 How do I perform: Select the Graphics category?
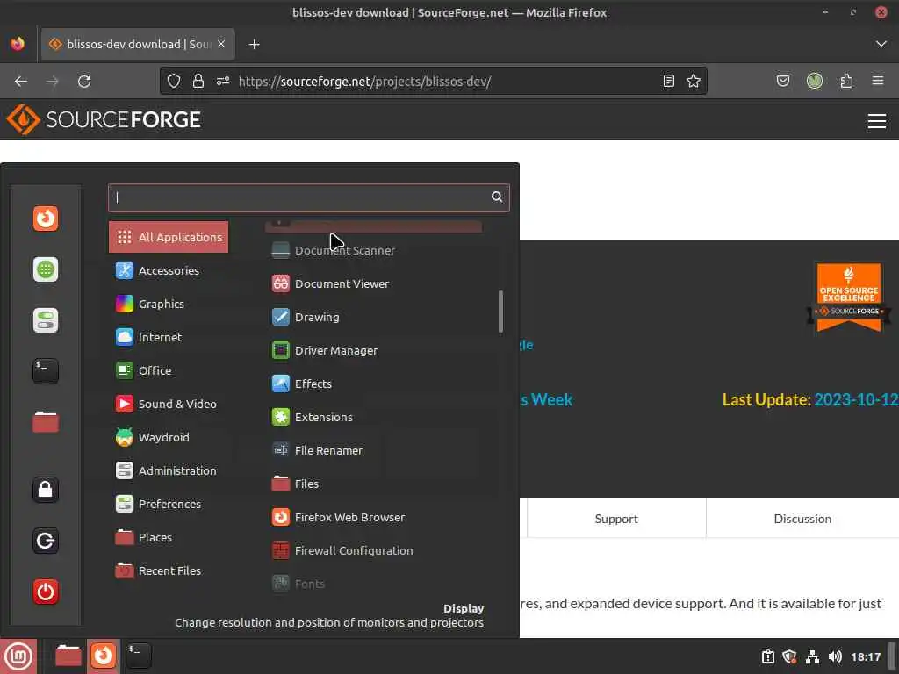169,304
